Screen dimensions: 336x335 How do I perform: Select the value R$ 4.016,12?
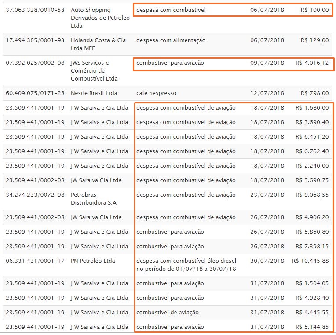coord(312,63)
